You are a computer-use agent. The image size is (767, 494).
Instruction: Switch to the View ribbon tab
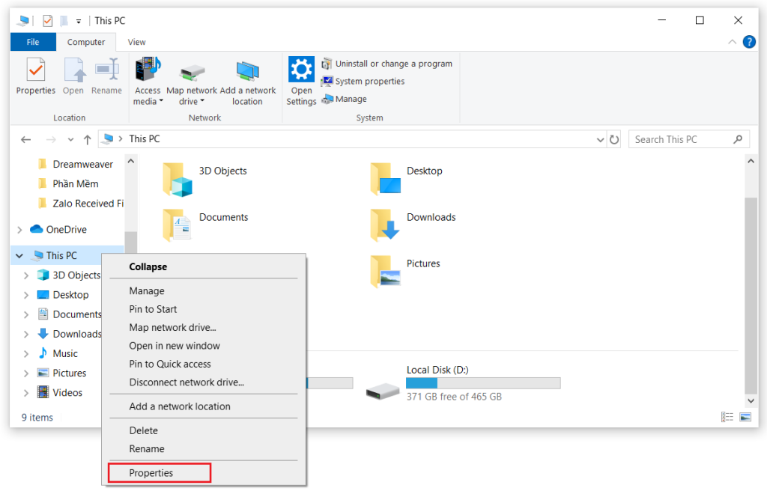pyautogui.click(x=136, y=42)
